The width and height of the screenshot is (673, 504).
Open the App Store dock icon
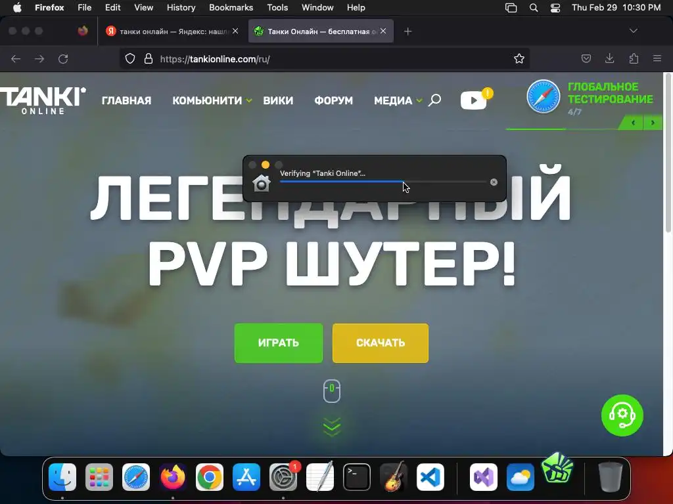point(246,477)
